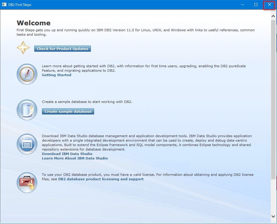Click the Welcome heading text

[x=33, y=23]
